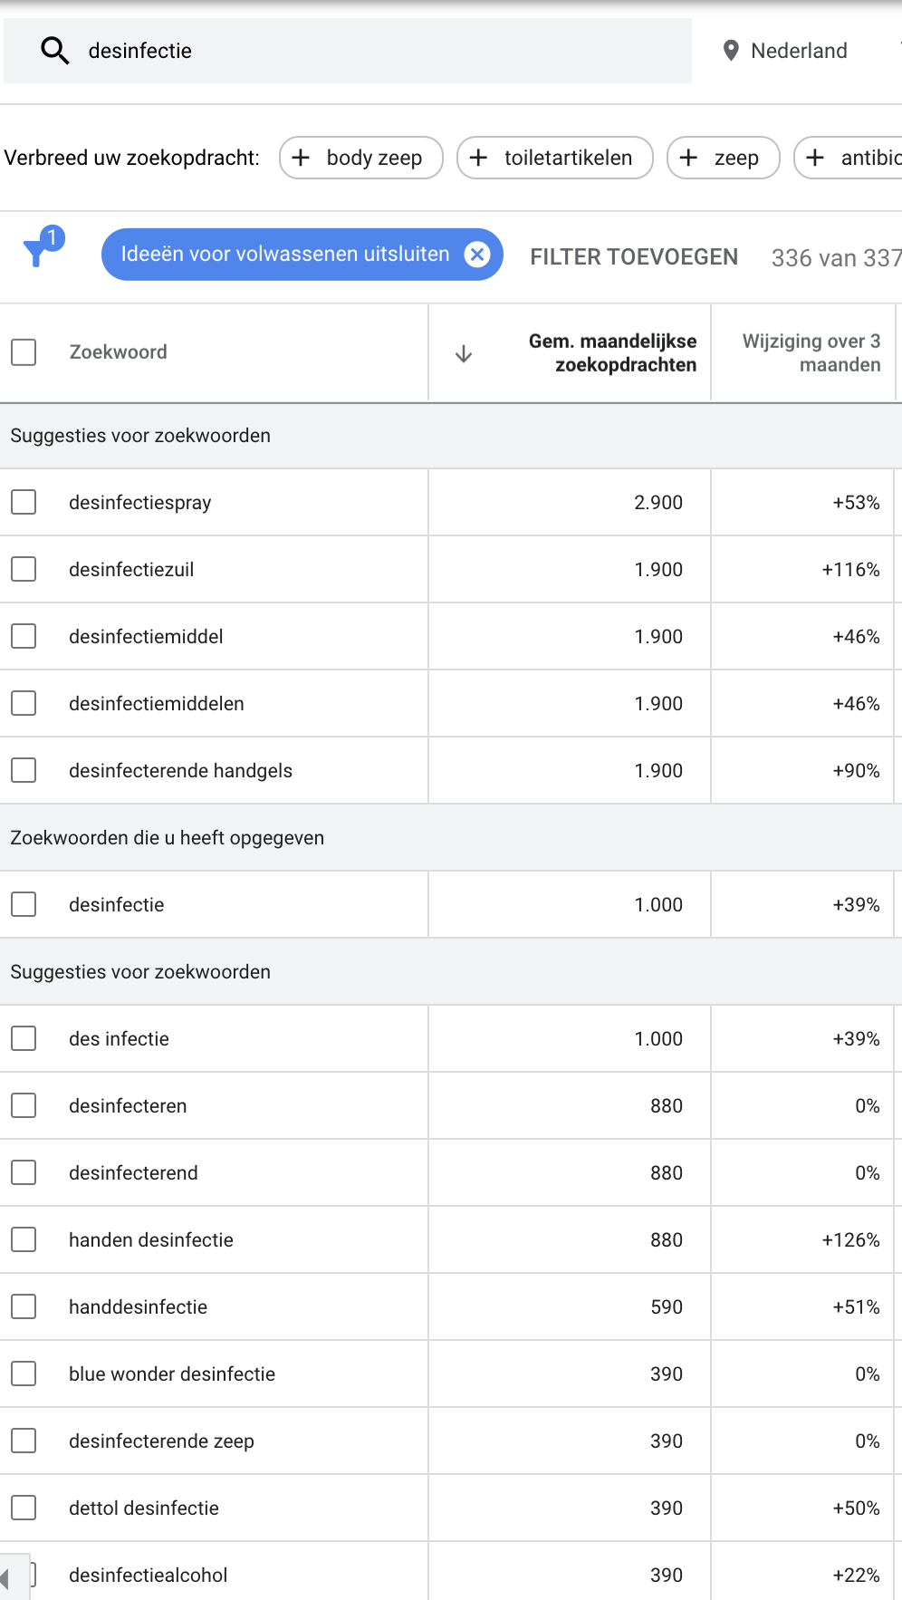
Task: Check the desinfectiespray keyword
Action: [x=24, y=502]
